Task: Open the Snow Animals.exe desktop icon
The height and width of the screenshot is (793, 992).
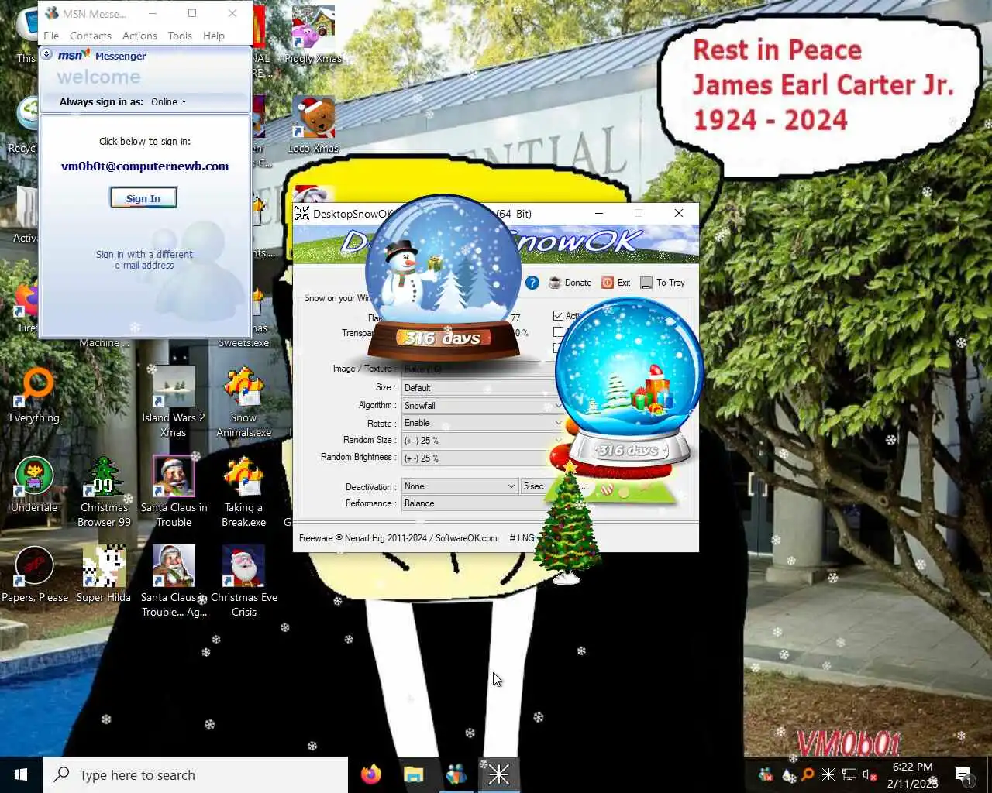Action: (243, 403)
